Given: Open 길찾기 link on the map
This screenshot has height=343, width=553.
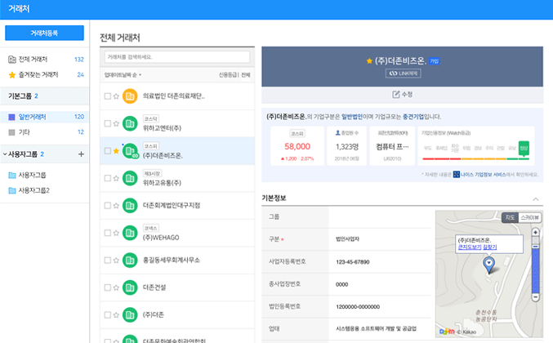Looking at the screenshot, I should click(x=490, y=247).
